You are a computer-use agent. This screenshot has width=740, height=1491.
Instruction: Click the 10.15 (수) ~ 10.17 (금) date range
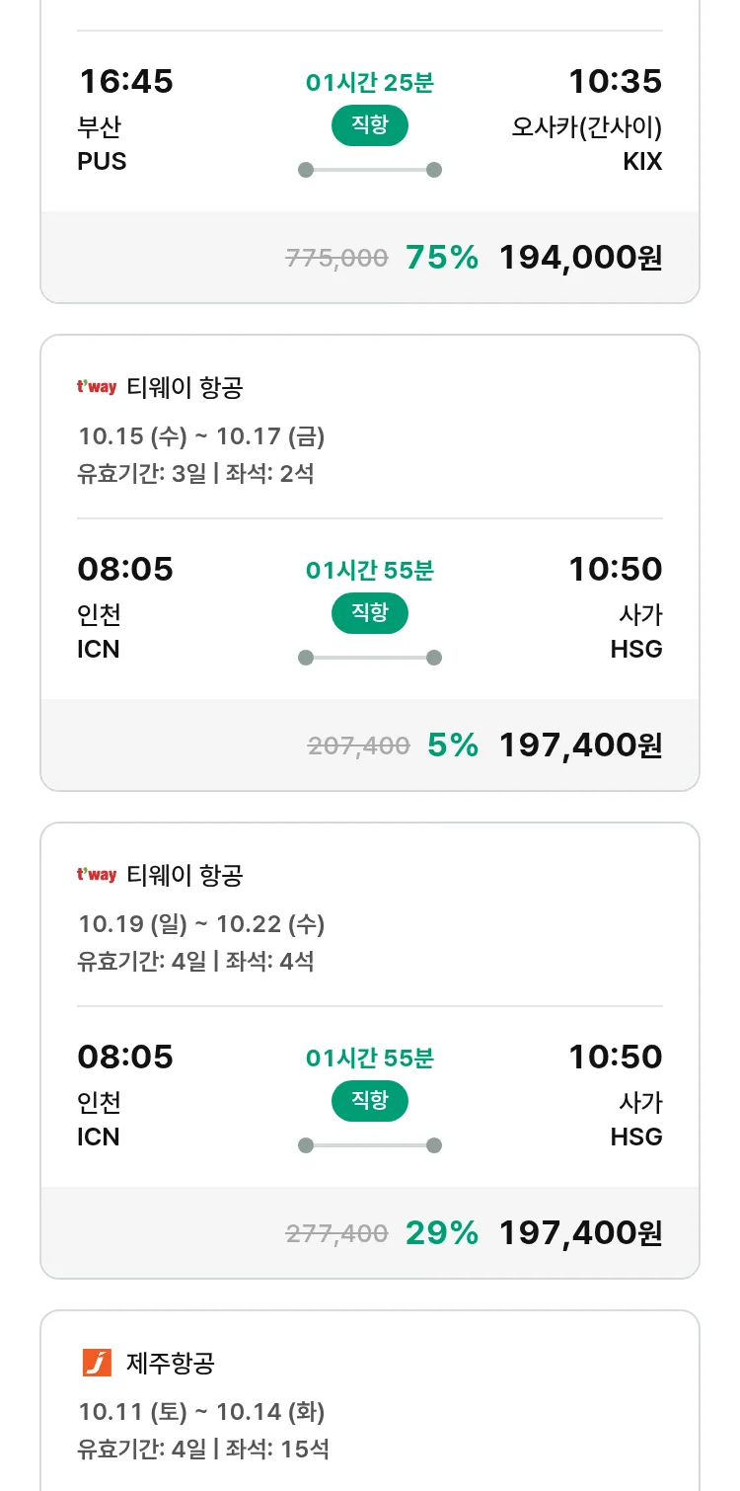tap(201, 436)
